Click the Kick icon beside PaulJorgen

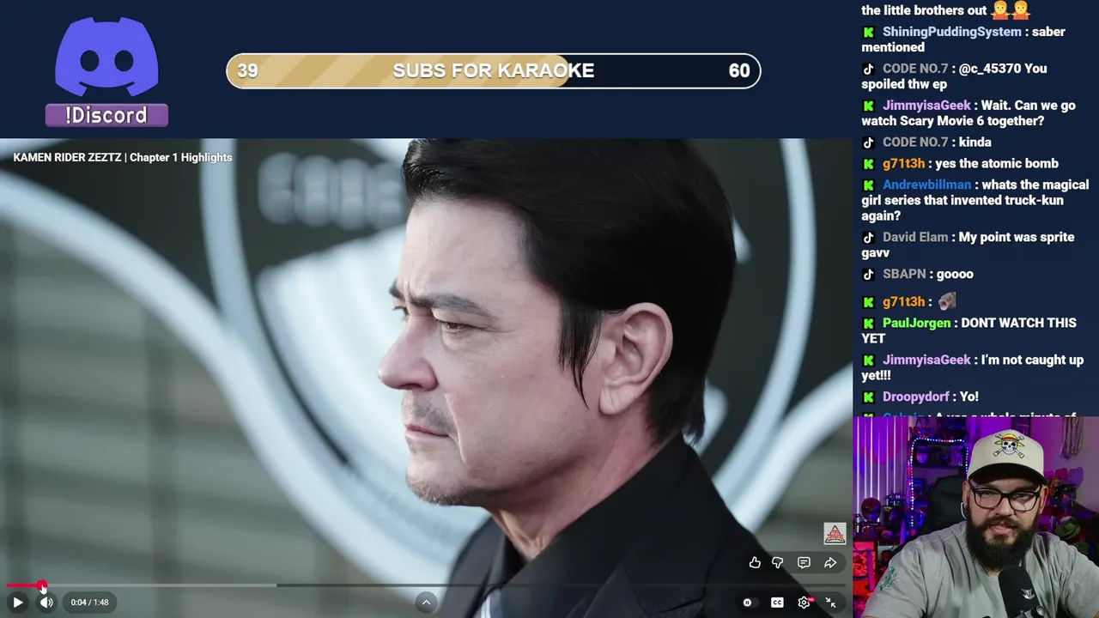pos(868,323)
